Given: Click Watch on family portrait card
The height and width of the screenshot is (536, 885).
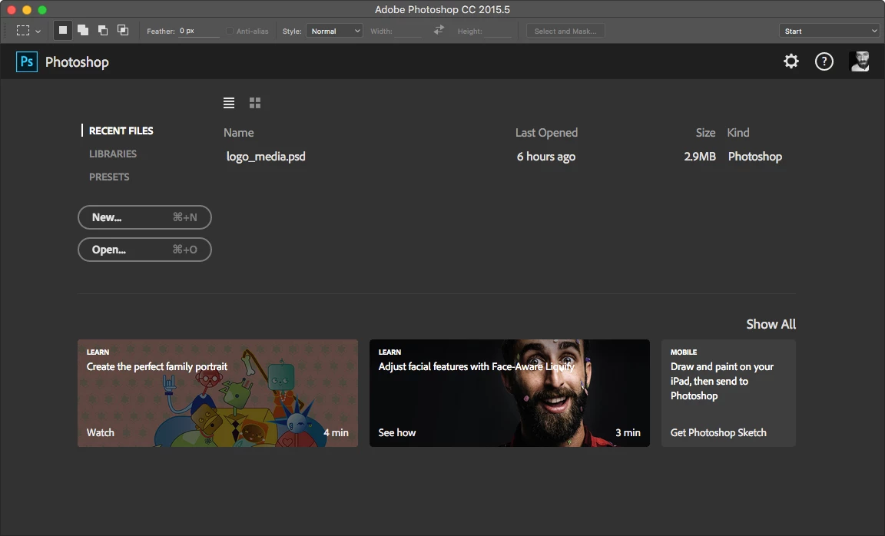Looking at the screenshot, I should point(101,432).
